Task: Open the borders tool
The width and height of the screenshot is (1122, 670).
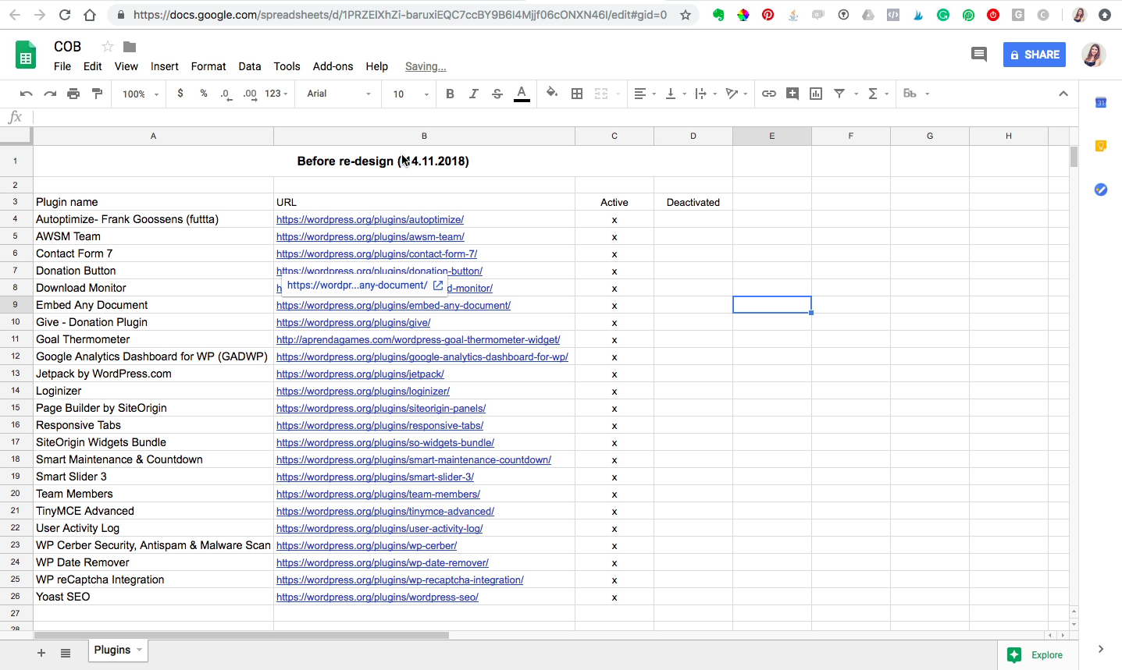Action: pos(577,94)
